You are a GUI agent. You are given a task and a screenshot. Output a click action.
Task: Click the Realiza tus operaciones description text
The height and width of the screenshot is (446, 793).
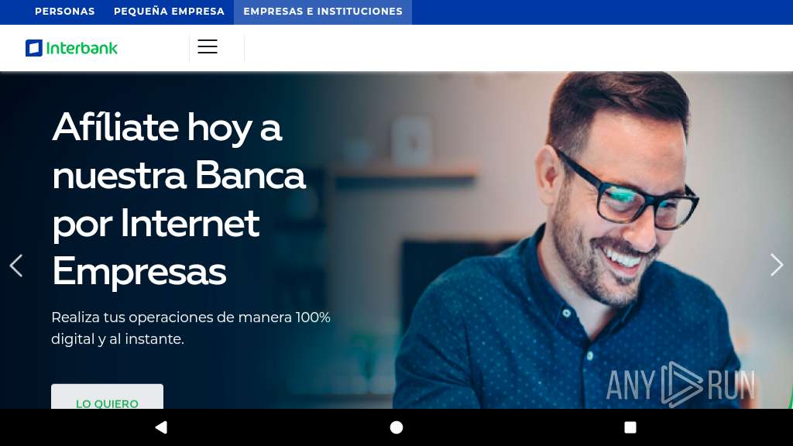point(191,328)
